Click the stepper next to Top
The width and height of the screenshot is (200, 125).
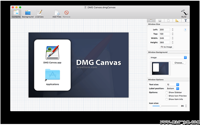[x=172, y=34]
